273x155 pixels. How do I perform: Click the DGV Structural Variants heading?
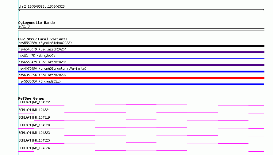[43, 39]
